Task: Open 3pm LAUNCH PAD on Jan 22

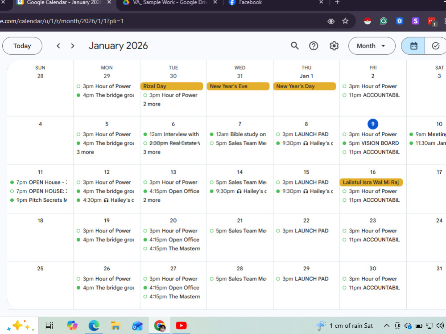Action: point(304,231)
